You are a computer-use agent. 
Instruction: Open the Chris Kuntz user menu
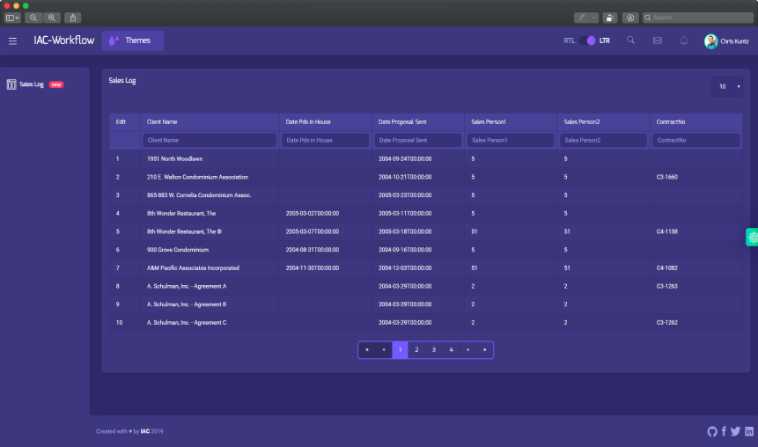727,41
